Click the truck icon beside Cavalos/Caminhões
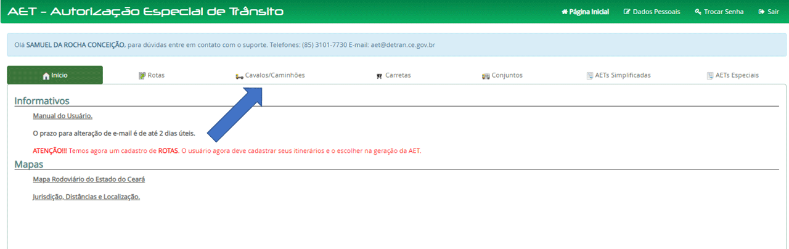This screenshot has height=249, width=789. click(239, 76)
